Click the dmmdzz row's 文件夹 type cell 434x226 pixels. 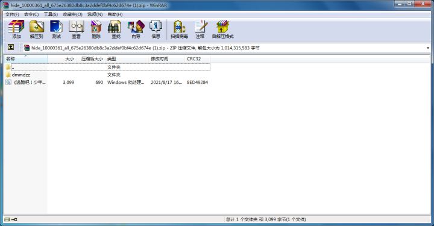tap(114, 75)
